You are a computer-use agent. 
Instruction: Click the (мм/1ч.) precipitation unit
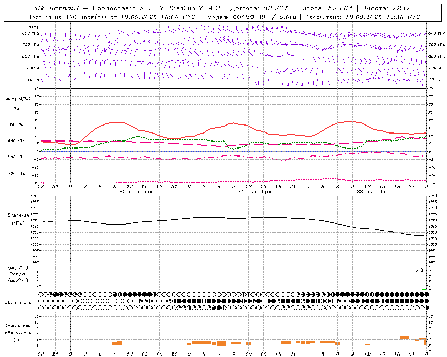18,281
